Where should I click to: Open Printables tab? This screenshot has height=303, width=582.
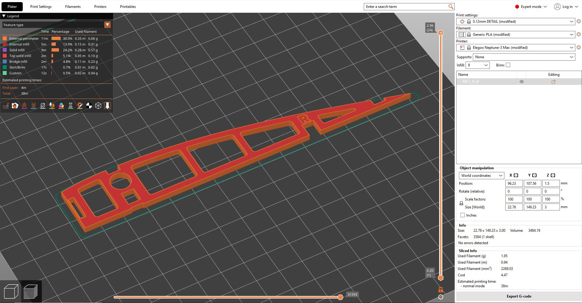click(128, 7)
